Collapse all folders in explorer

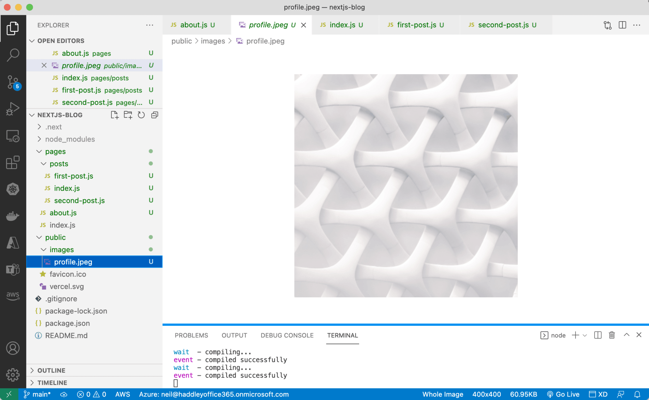(x=154, y=115)
